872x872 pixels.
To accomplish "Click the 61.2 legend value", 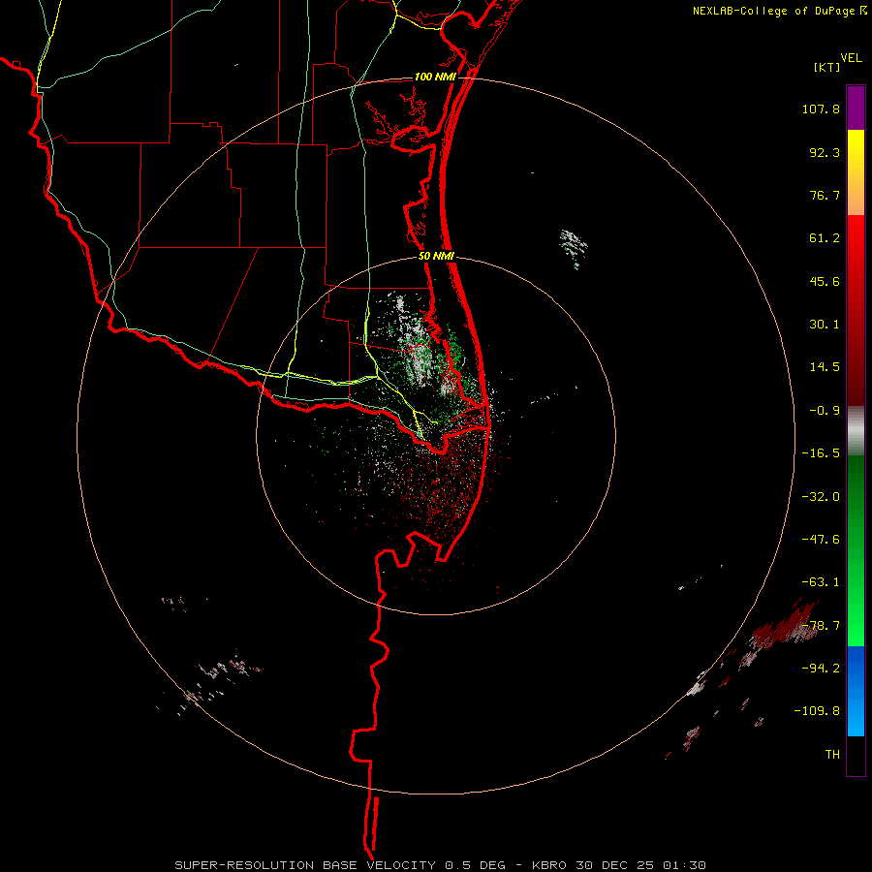I will (825, 238).
